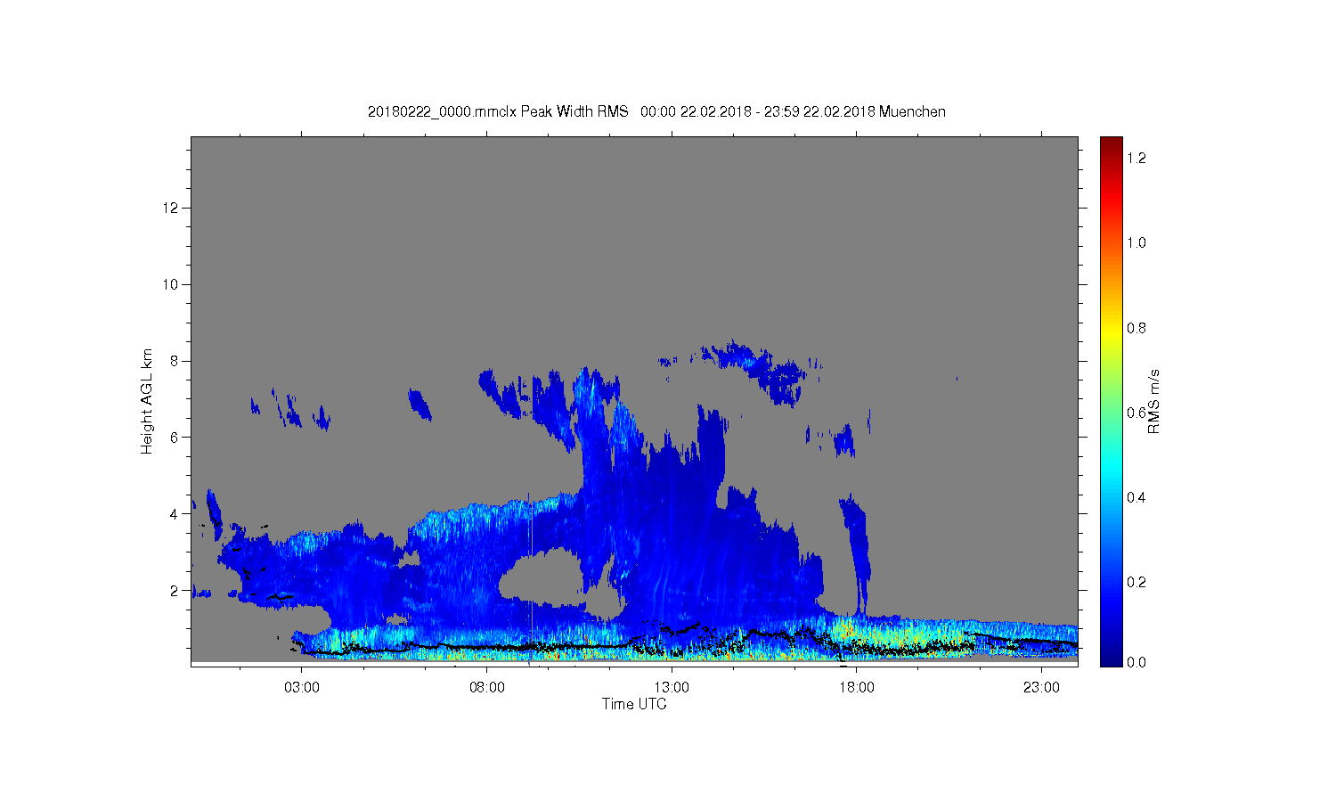Click the colorbar value '1.2'
The image size is (1336, 802).
(x=1136, y=158)
